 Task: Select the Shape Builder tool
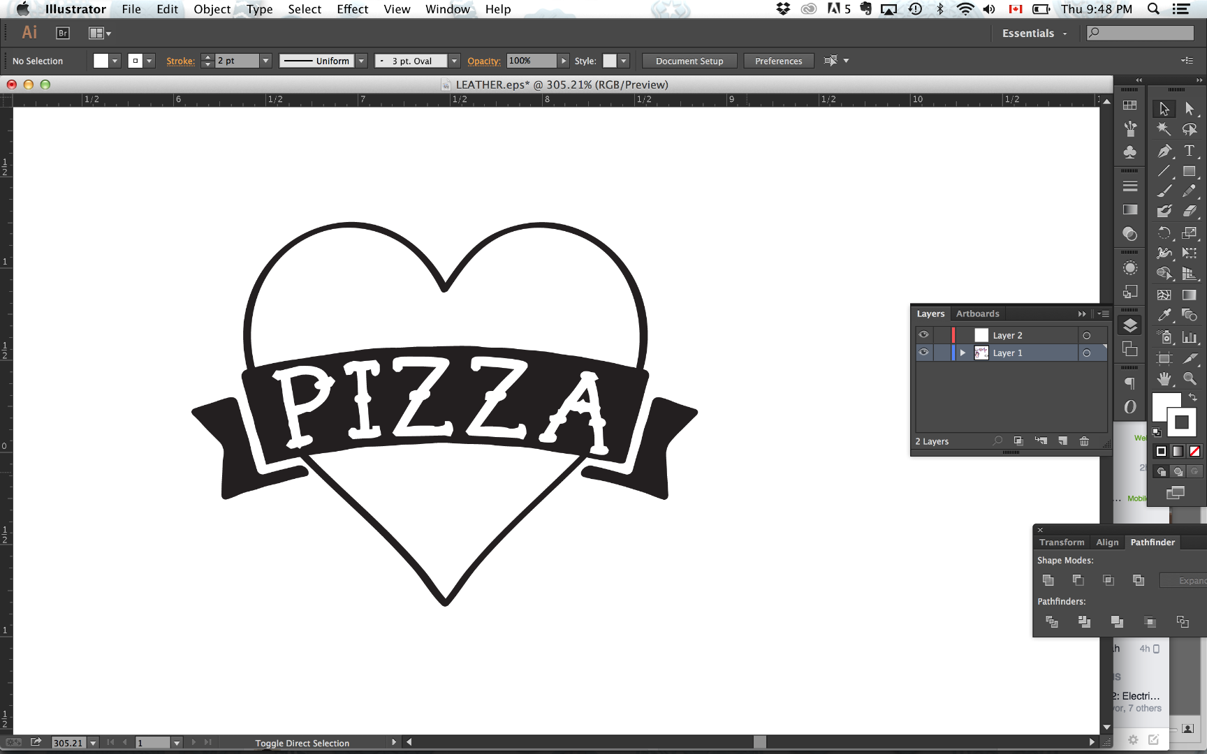[x=1164, y=273]
